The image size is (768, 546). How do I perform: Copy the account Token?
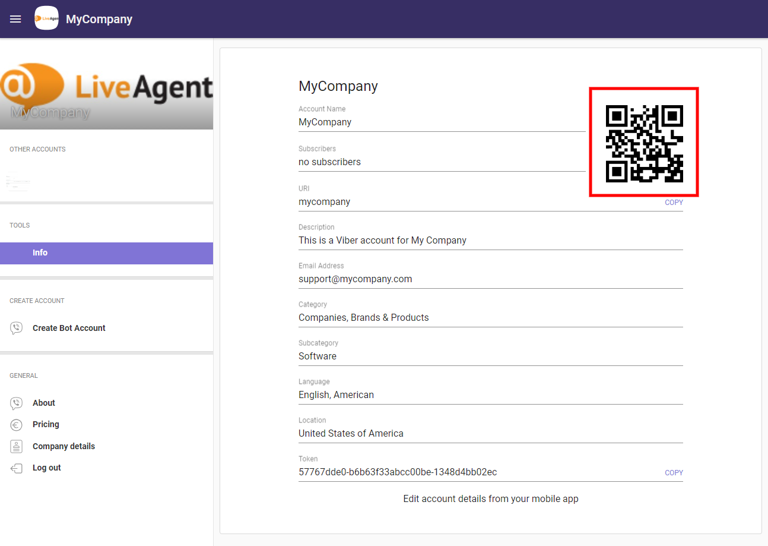coord(674,472)
